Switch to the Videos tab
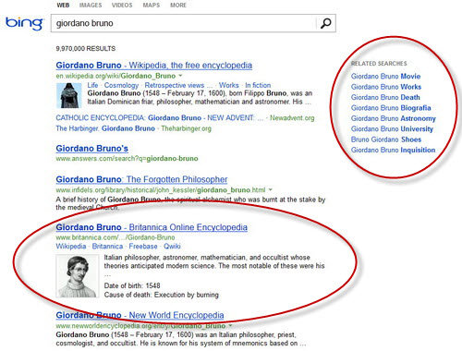The width and height of the screenshot is (462, 351). click(x=122, y=6)
